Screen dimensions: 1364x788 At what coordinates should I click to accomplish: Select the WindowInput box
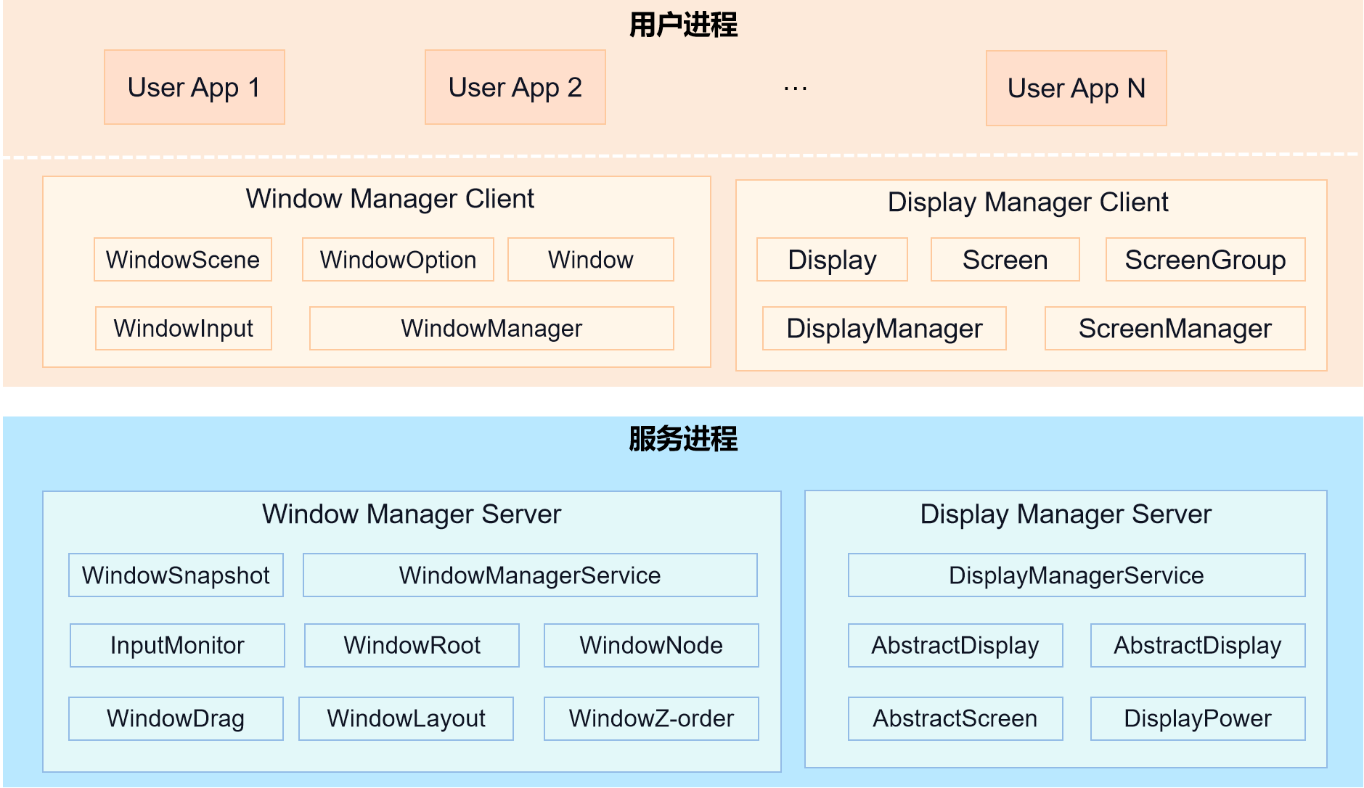coord(184,329)
